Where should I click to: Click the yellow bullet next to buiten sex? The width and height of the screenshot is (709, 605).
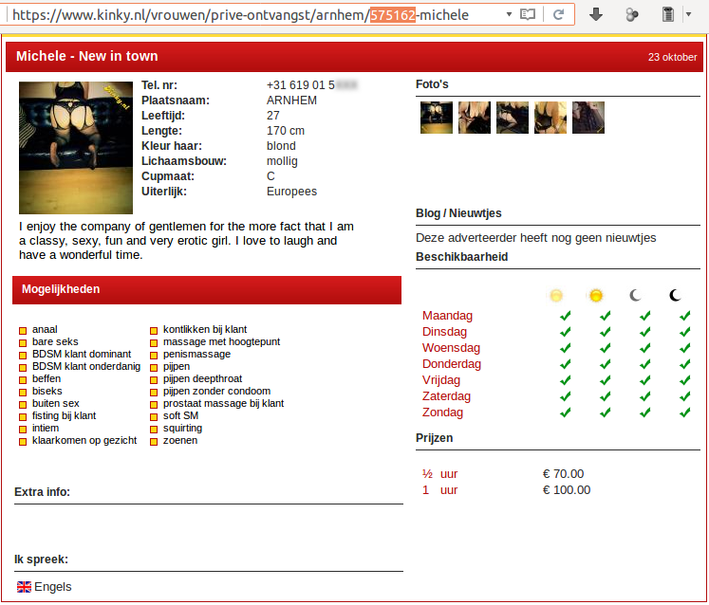click(23, 404)
